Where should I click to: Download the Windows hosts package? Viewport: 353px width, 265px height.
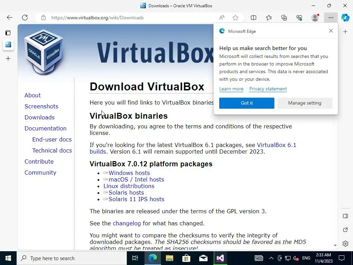129,173
